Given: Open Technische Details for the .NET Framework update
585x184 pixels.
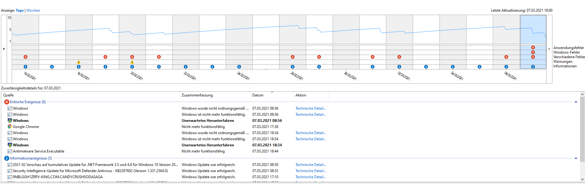Looking at the screenshot, I should (310, 165).
